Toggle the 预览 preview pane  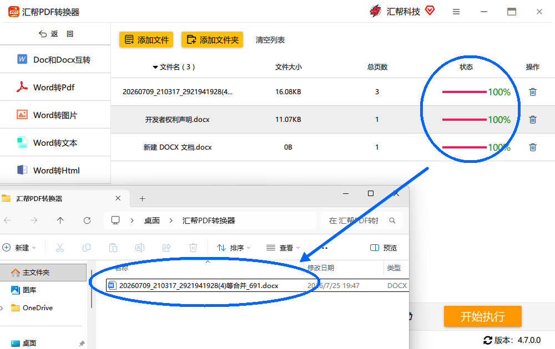pos(384,248)
